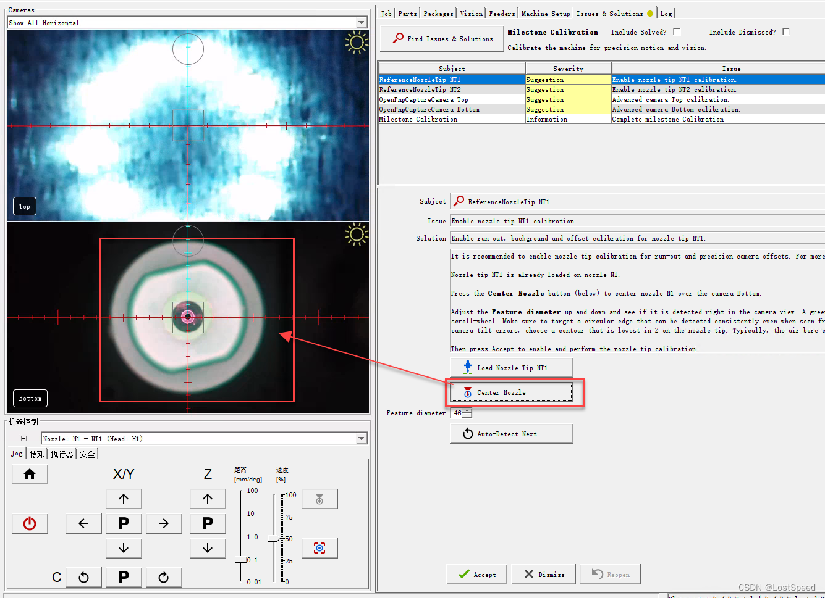Sort issues by Subject column header
The image size is (825, 598).
pos(452,69)
